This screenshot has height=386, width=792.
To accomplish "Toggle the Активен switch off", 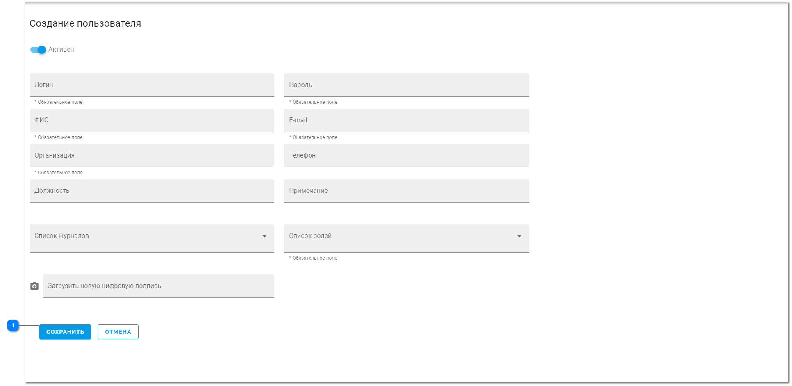I will click(x=38, y=50).
